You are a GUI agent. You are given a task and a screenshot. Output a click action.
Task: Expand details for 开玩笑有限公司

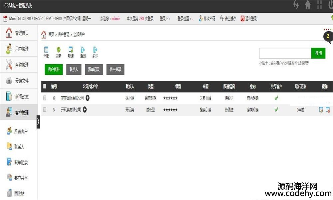pos(85,109)
